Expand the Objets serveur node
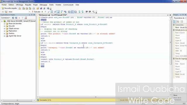187x105 pixels. (4, 29)
